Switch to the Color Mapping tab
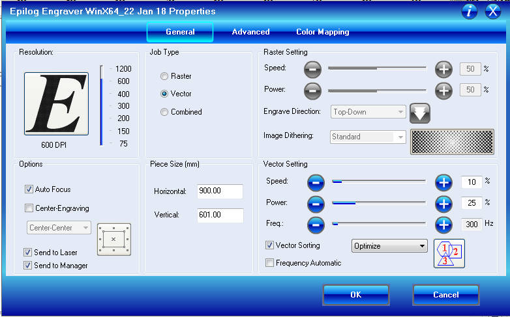Viewport: 510px width, 317px height. click(323, 32)
